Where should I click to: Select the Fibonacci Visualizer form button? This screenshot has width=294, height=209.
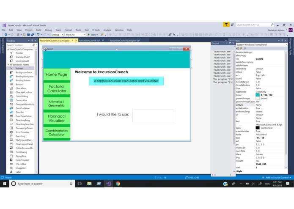[57, 118]
